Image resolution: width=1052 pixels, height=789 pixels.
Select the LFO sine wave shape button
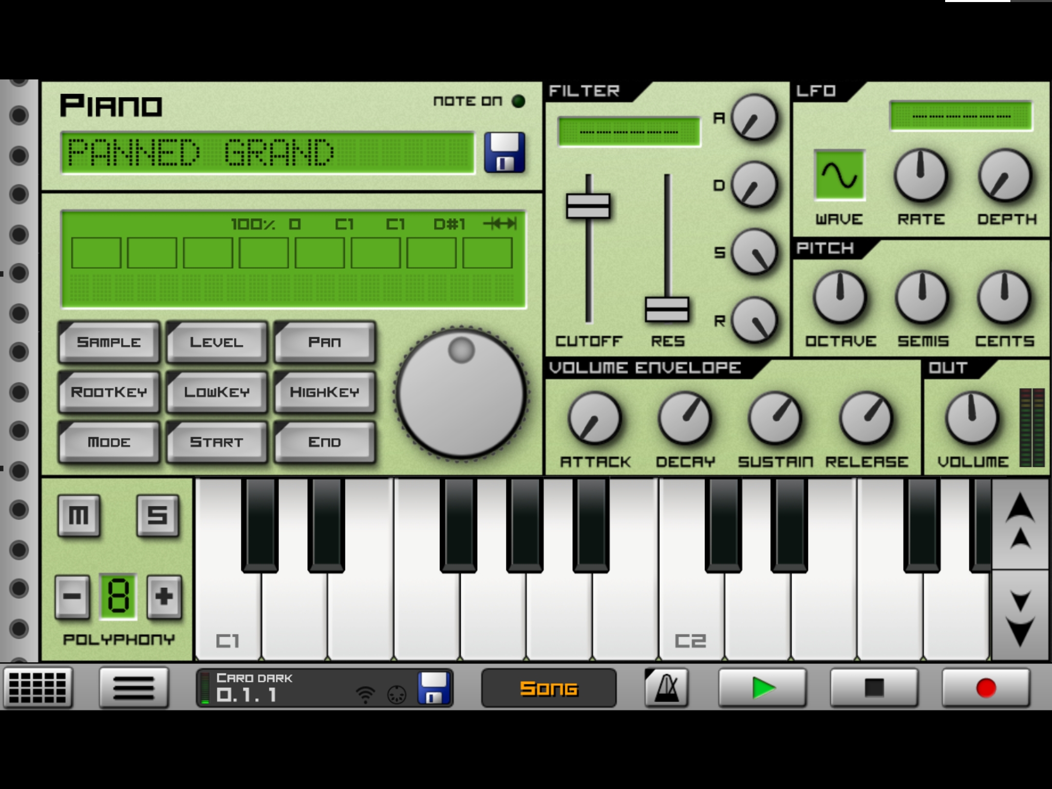pyautogui.click(x=839, y=176)
